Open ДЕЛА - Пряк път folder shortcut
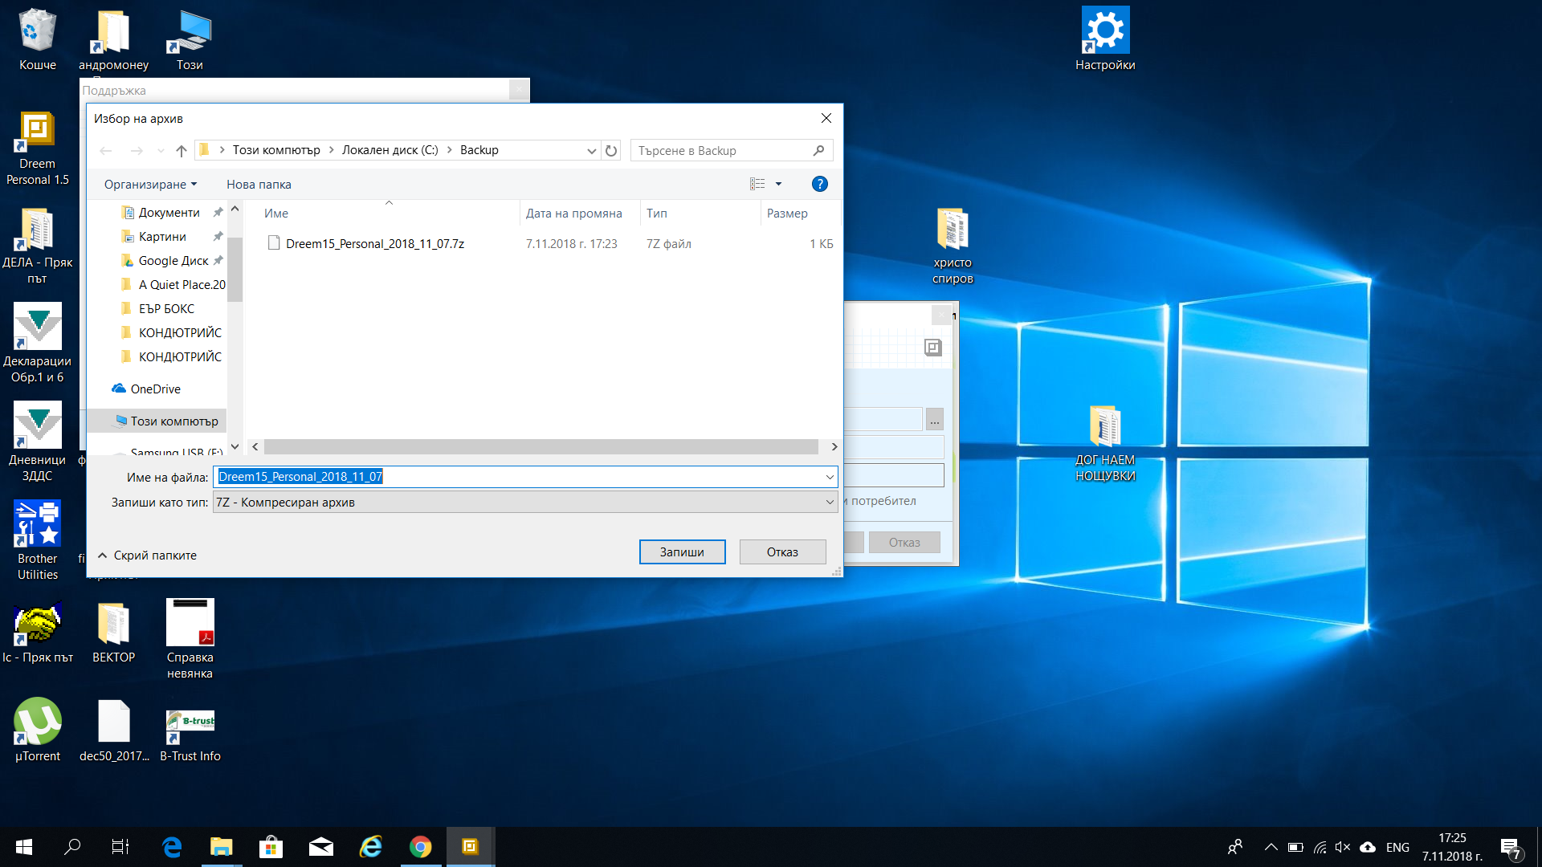Image resolution: width=1542 pixels, height=867 pixels. [38, 247]
